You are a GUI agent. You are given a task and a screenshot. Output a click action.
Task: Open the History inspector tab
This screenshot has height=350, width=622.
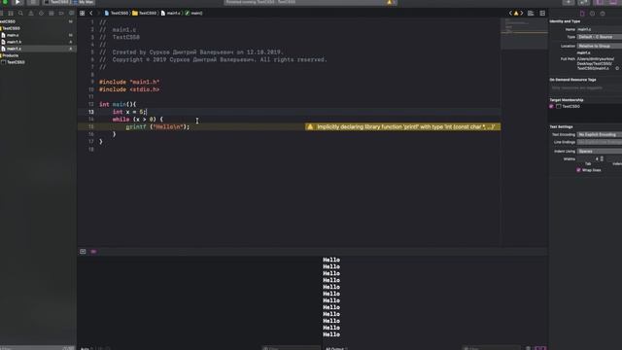coord(592,13)
